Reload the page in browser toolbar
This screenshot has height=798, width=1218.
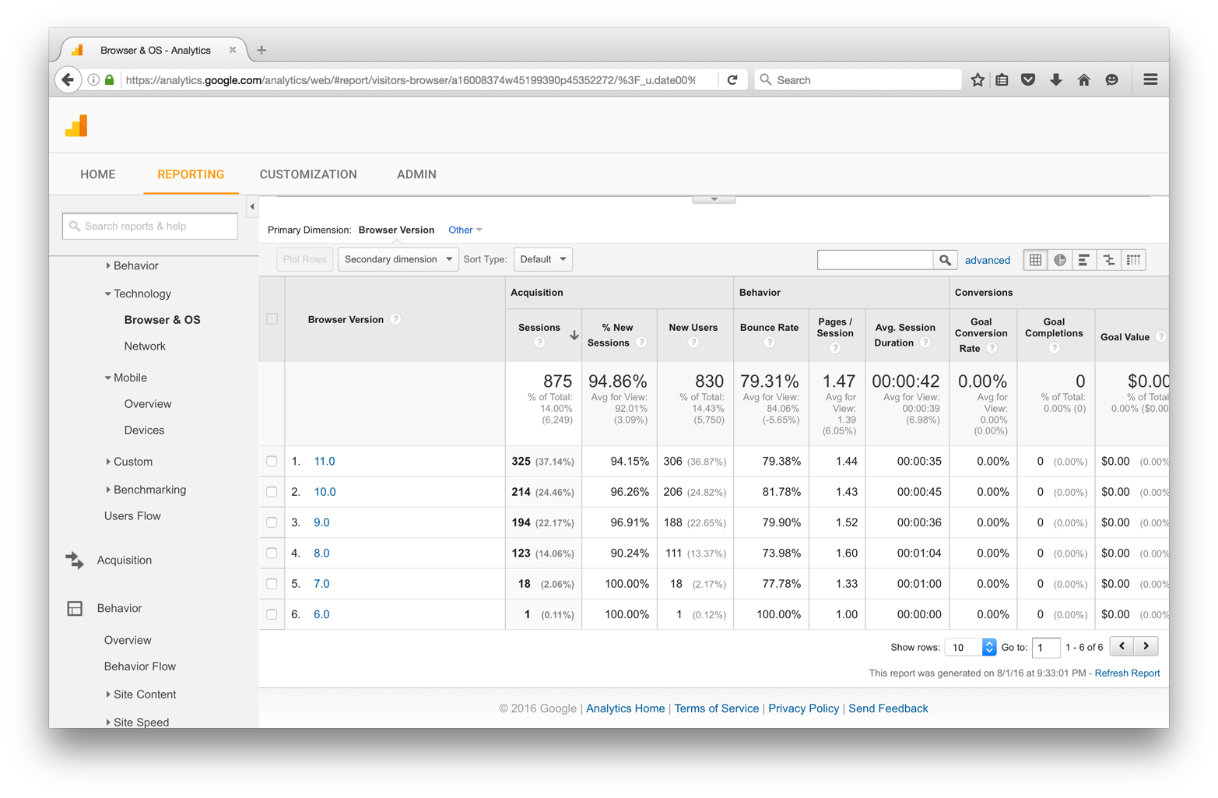(732, 79)
